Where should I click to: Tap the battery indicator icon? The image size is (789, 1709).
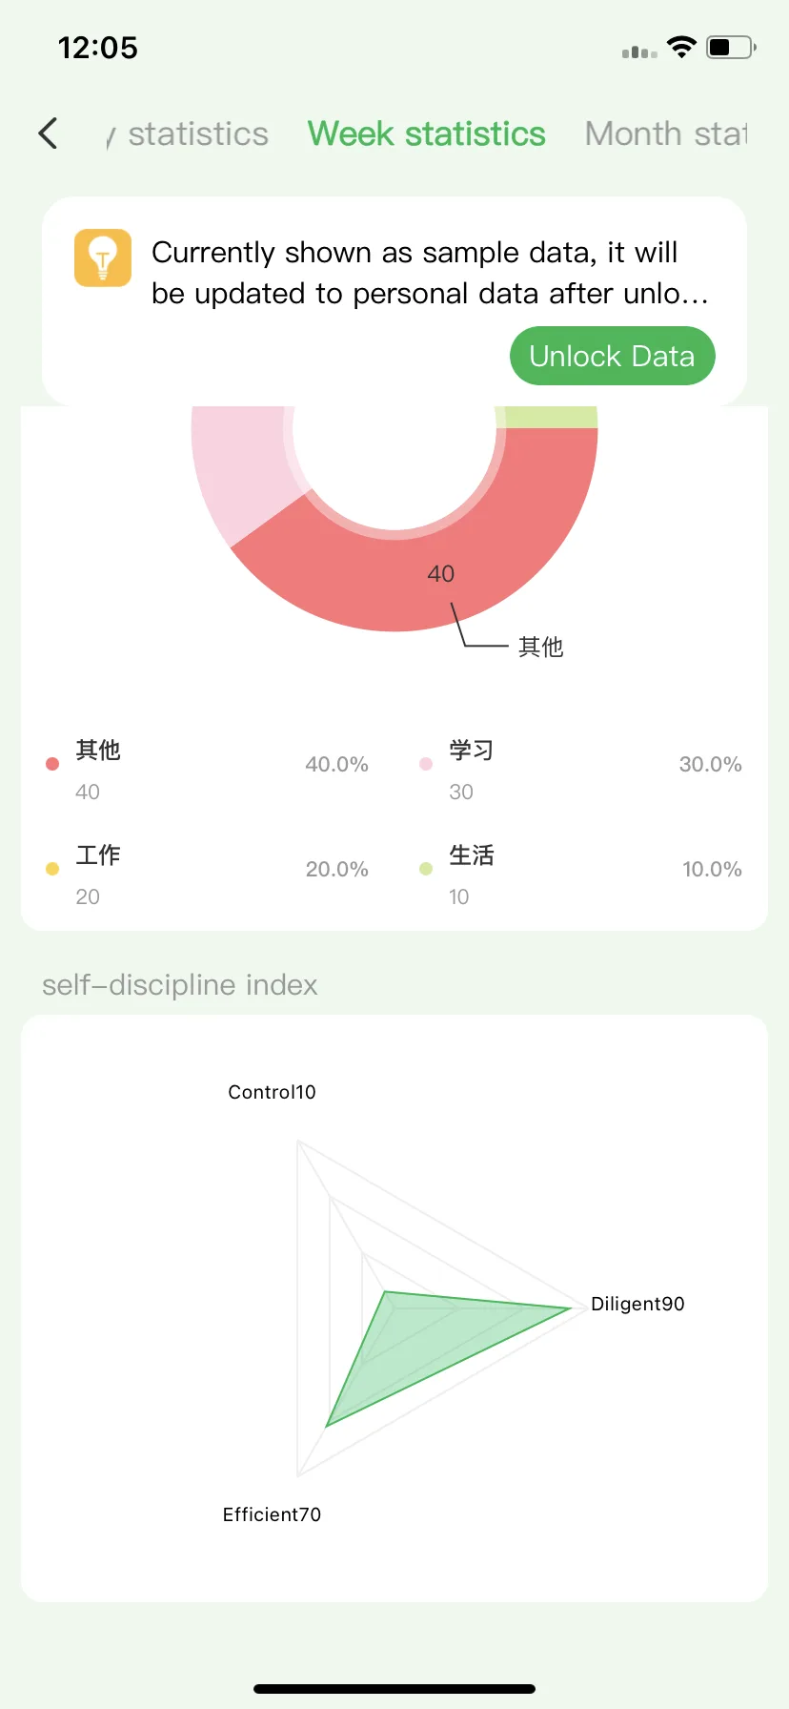click(731, 47)
